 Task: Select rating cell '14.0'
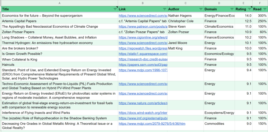[x=244, y=15]
